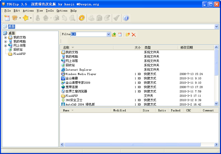Screen dimensions: 221x154
Task: Open the Tools menu
Action: tap(50, 11)
